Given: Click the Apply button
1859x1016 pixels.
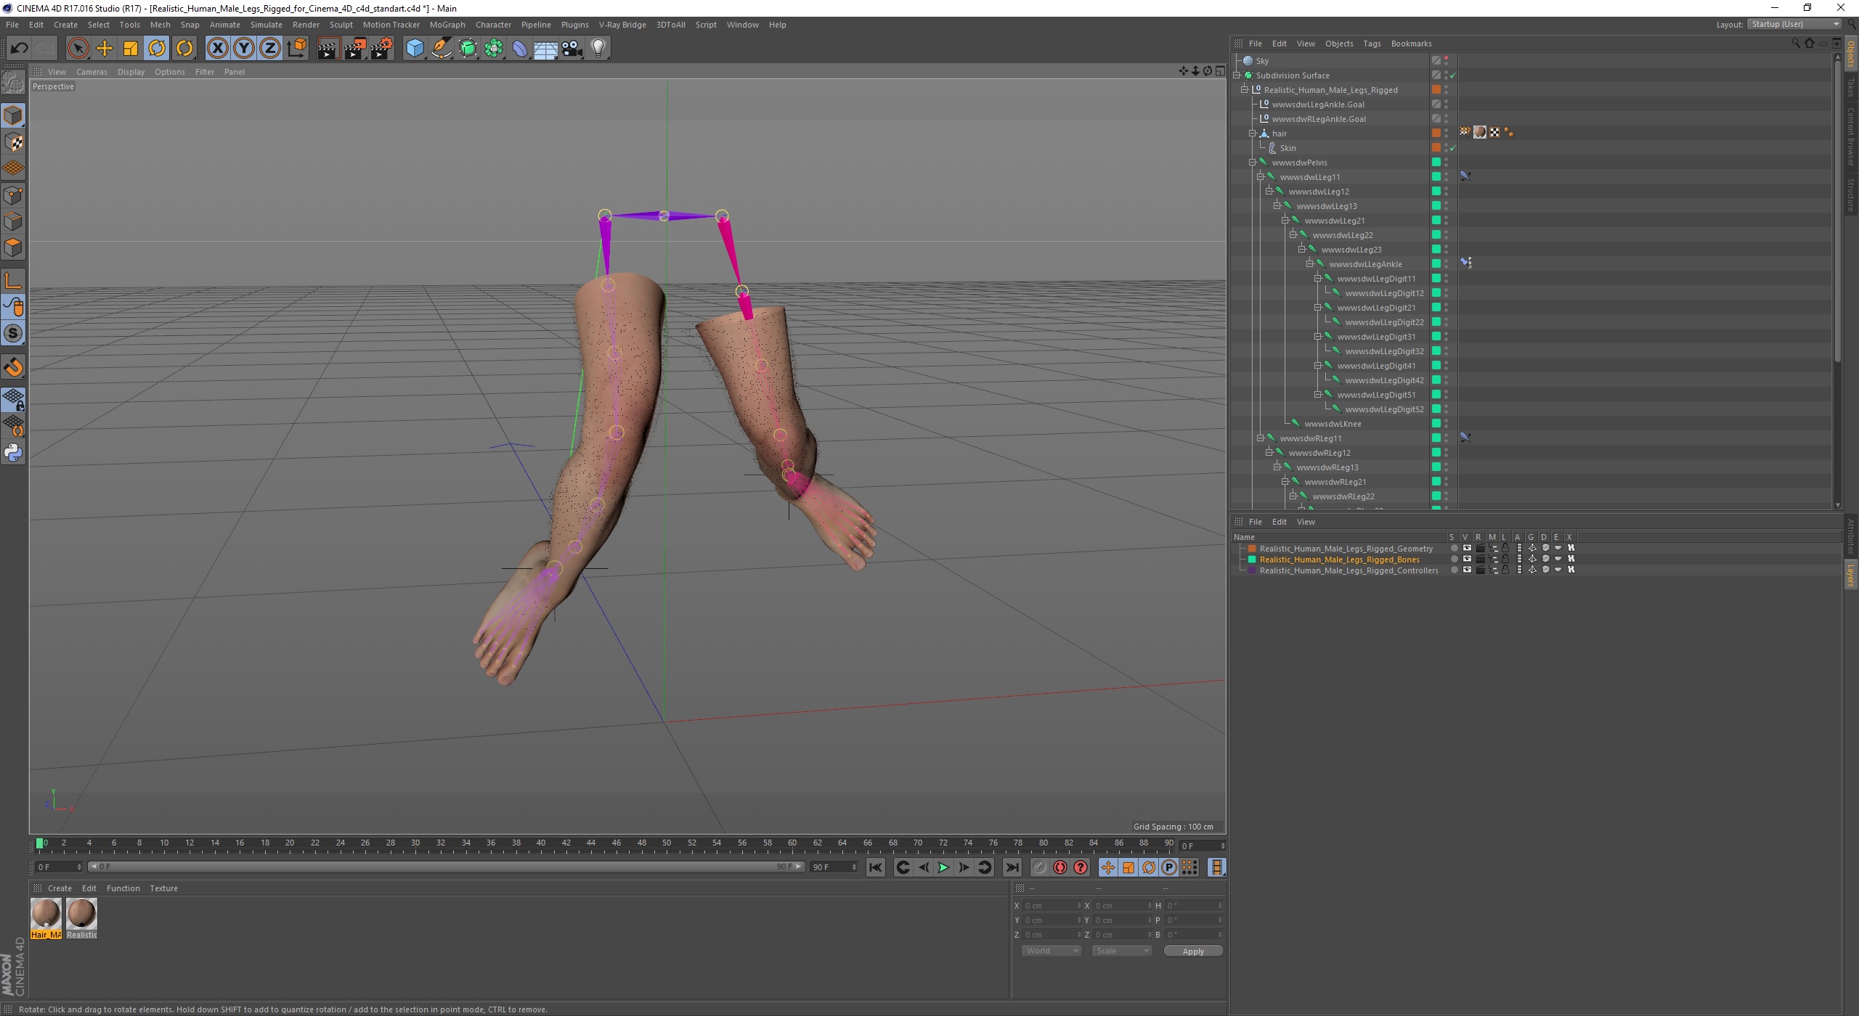Looking at the screenshot, I should (1193, 951).
